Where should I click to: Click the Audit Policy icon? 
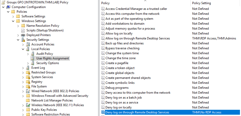(33, 54)
